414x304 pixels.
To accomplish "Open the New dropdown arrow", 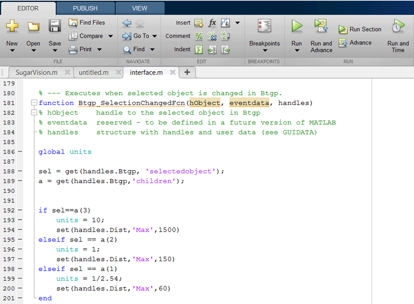I will coord(12,50).
